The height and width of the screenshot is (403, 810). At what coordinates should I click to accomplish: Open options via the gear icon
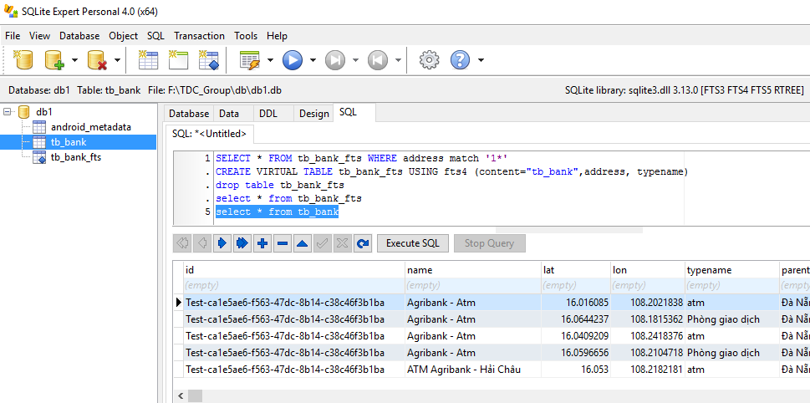point(429,60)
